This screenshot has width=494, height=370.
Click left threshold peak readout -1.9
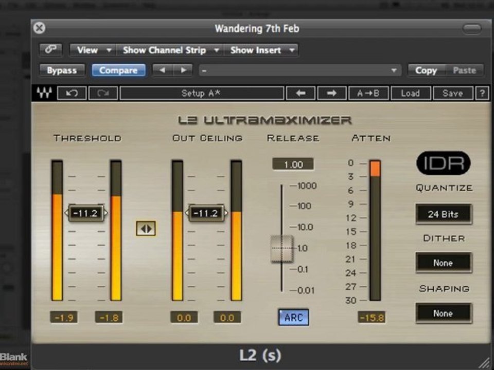(x=64, y=317)
